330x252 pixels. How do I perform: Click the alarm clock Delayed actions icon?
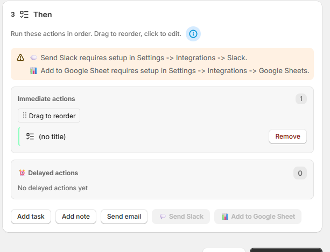coord(22,172)
